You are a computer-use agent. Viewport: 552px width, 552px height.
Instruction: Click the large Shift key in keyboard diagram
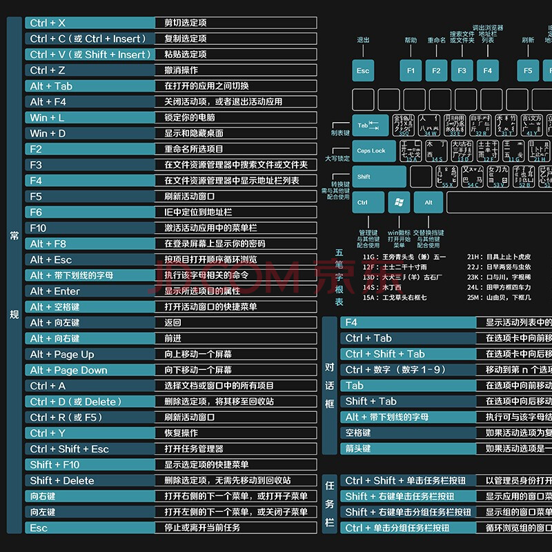pos(379,177)
